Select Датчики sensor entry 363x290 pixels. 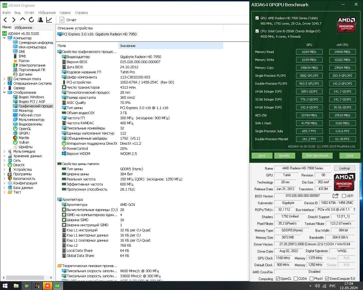coord(25,74)
